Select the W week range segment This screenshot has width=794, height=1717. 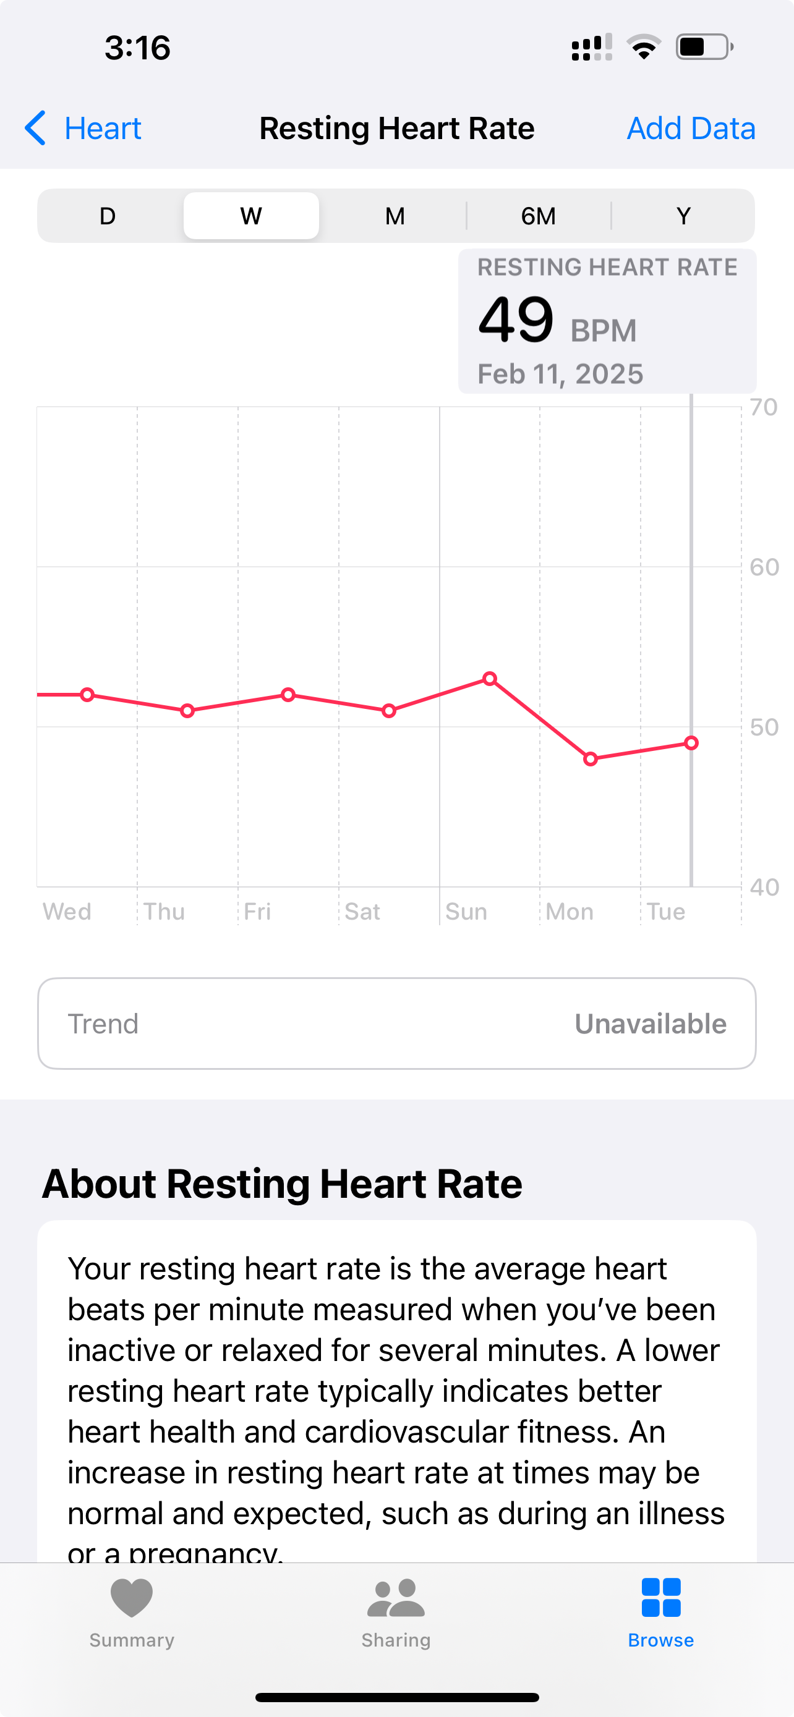click(x=251, y=216)
